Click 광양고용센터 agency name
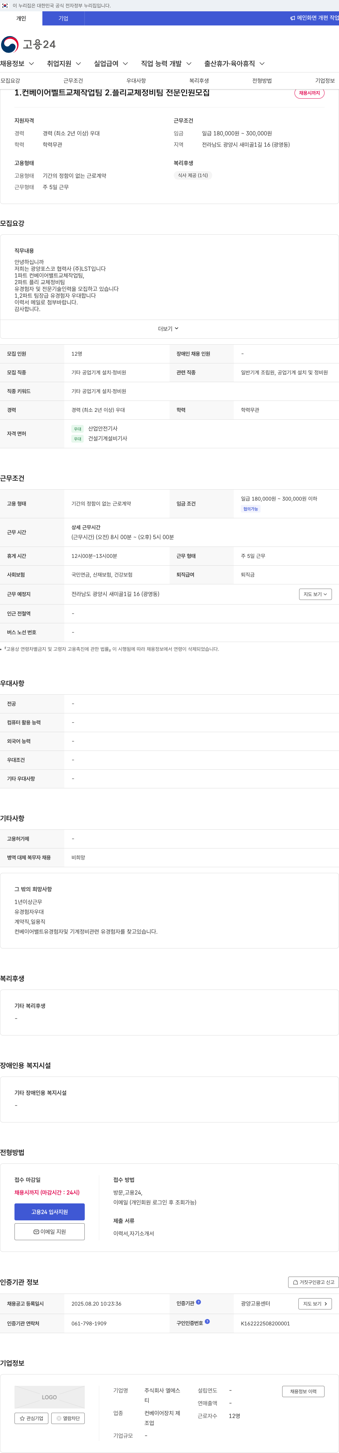 pos(256,1303)
